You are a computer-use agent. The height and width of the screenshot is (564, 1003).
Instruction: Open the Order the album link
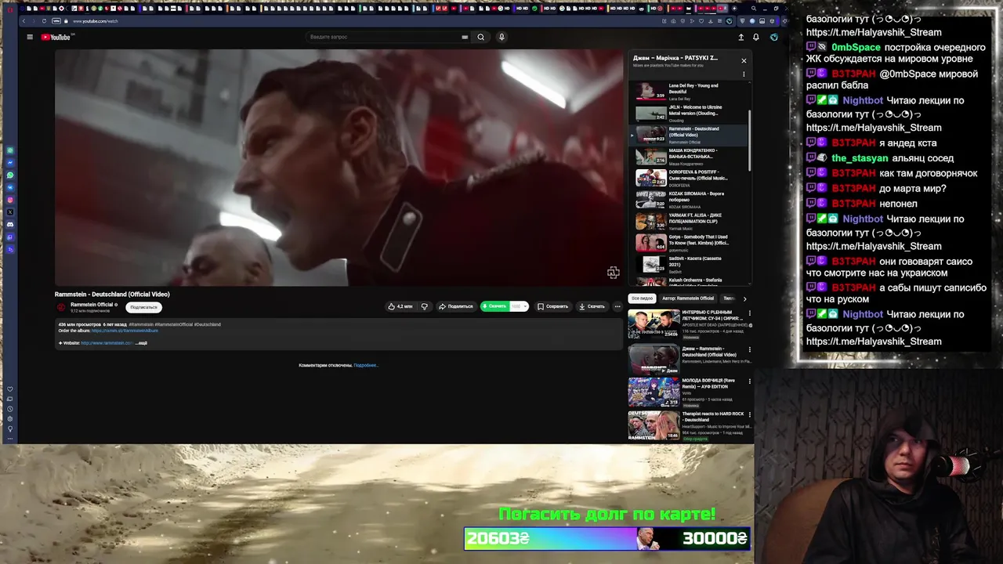pyautogui.click(x=125, y=331)
